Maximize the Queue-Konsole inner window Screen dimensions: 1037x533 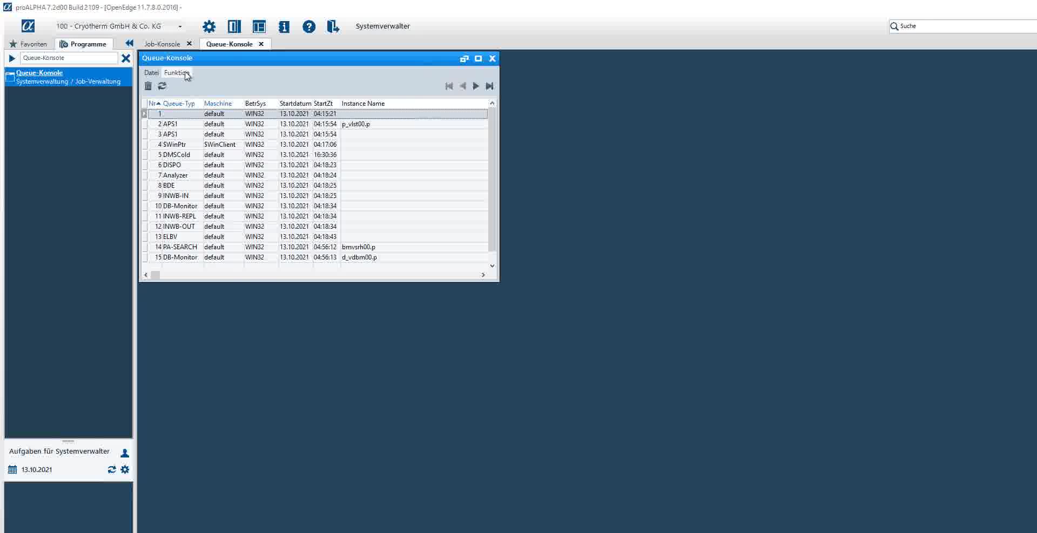[x=478, y=58]
